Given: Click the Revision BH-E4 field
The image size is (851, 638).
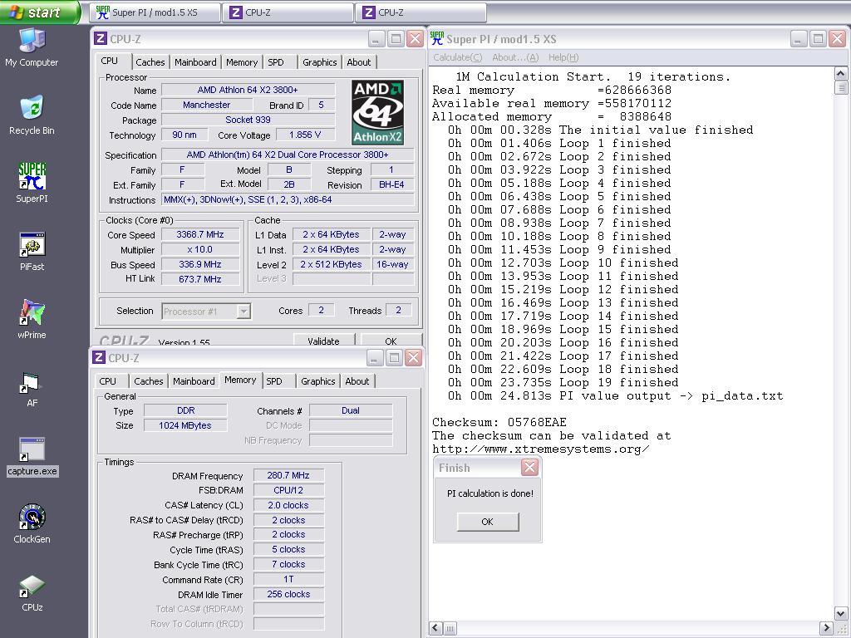Looking at the screenshot, I should click(391, 184).
